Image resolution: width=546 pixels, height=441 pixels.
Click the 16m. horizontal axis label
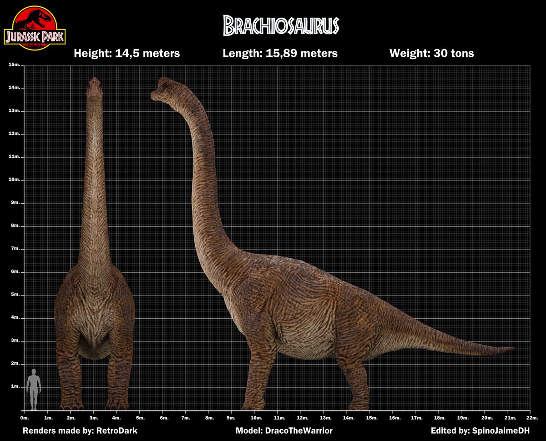click(394, 417)
